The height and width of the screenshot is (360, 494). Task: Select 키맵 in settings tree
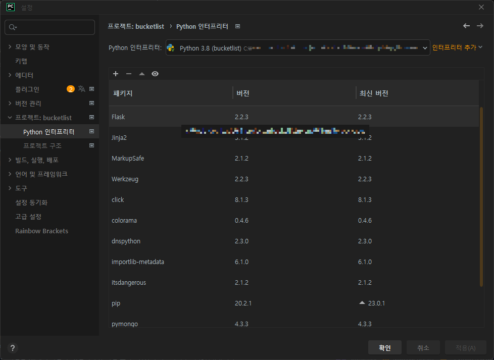[x=21, y=61]
